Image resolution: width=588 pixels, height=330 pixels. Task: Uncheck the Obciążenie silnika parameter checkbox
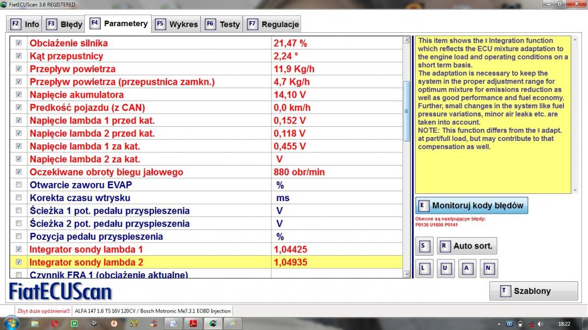pos(19,43)
